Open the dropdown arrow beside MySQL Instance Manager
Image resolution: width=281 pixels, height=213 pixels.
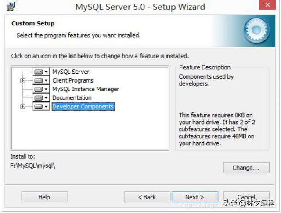click(x=46, y=89)
